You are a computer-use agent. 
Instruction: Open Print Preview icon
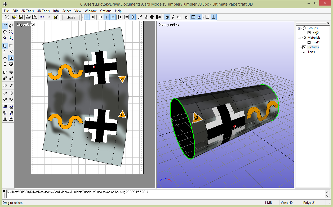pos(34,17)
